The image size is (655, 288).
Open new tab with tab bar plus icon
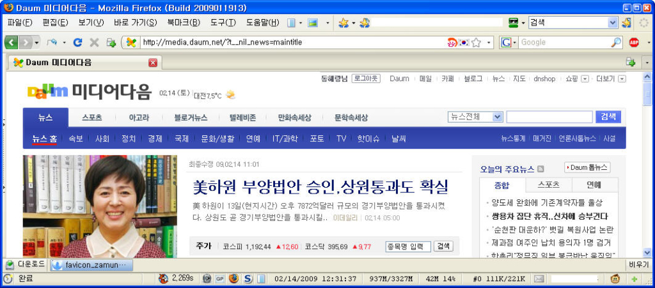pos(630,62)
